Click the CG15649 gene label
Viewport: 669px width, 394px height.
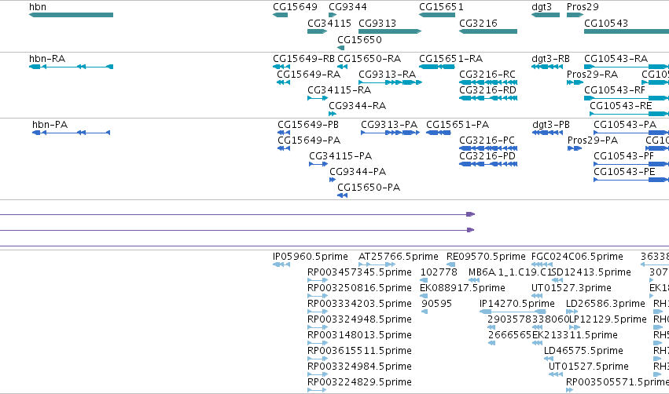tap(295, 7)
